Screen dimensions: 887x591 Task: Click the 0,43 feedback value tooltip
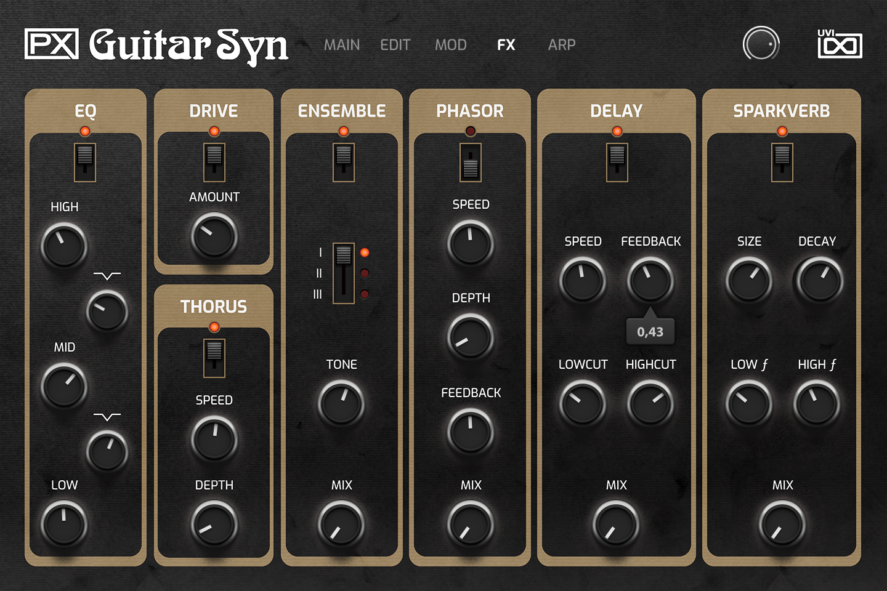click(x=650, y=331)
